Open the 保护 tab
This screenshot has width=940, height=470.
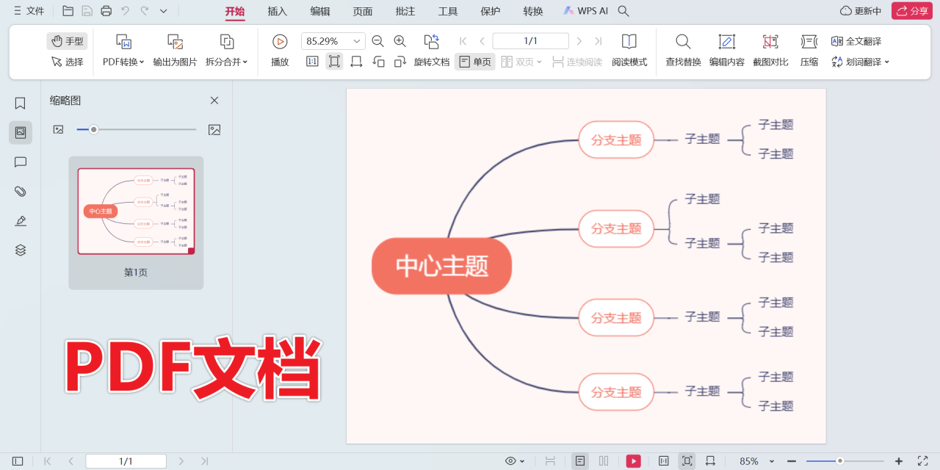coord(491,11)
